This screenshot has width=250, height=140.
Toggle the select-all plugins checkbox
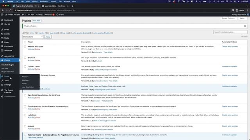coord(25,42)
